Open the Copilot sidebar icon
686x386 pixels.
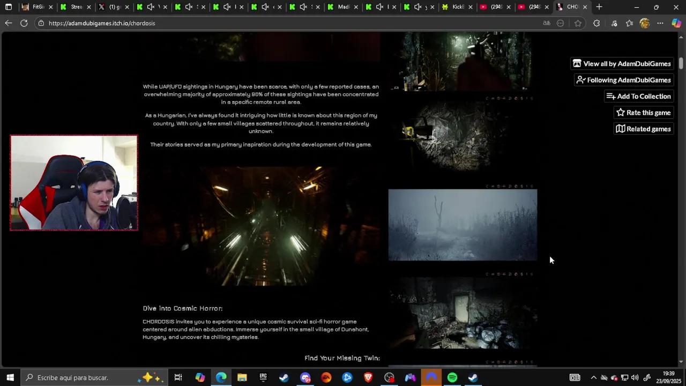point(676,23)
